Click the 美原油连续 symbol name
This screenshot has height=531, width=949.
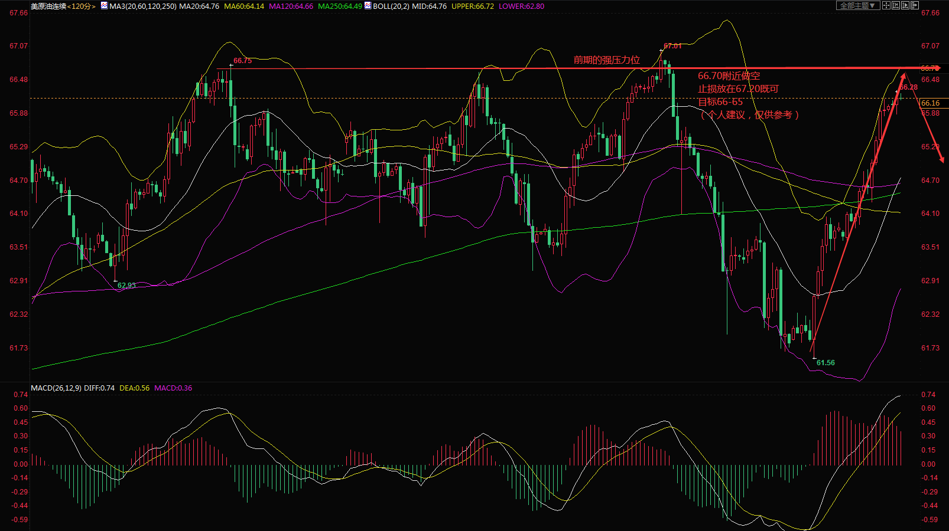click(48, 6)
